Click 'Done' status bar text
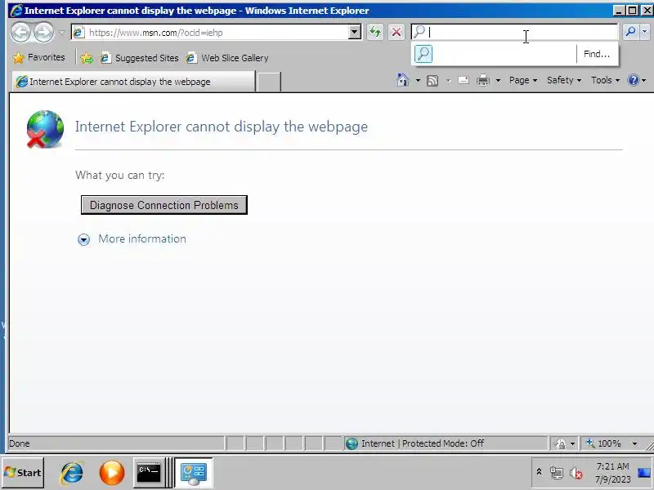654x490 pixels. click(x=19, y=443)
